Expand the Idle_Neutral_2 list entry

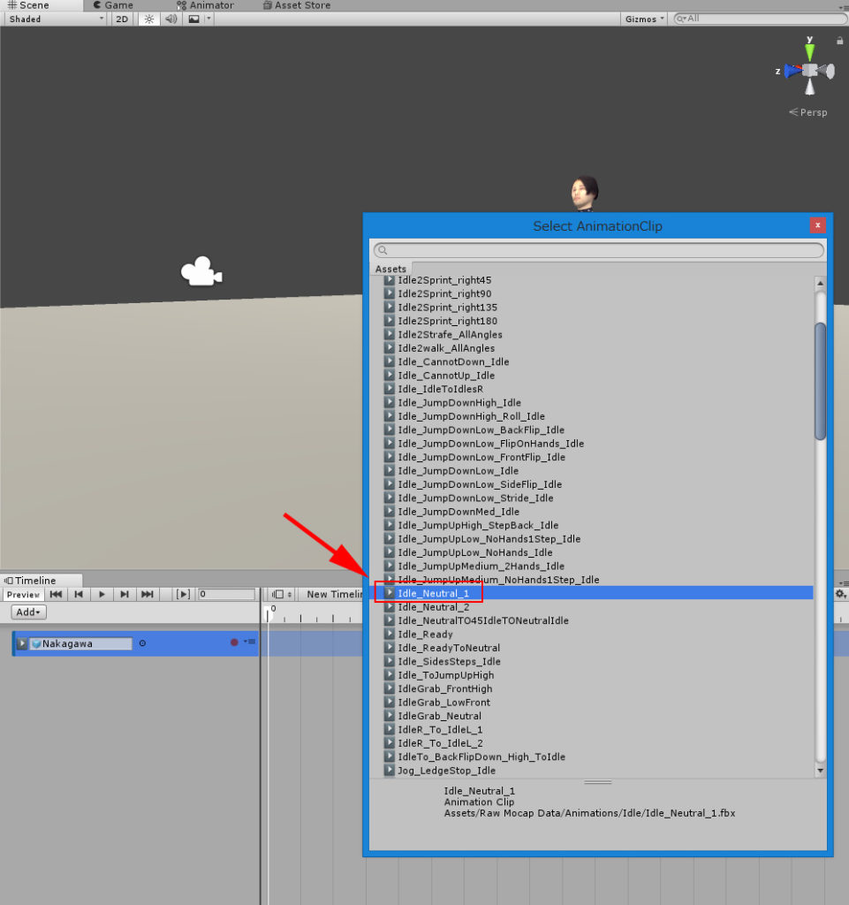coord(390,606)
